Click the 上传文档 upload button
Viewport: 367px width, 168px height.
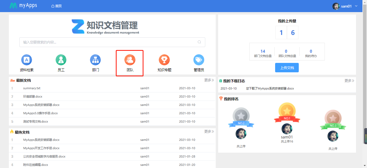tap(287, 68)
